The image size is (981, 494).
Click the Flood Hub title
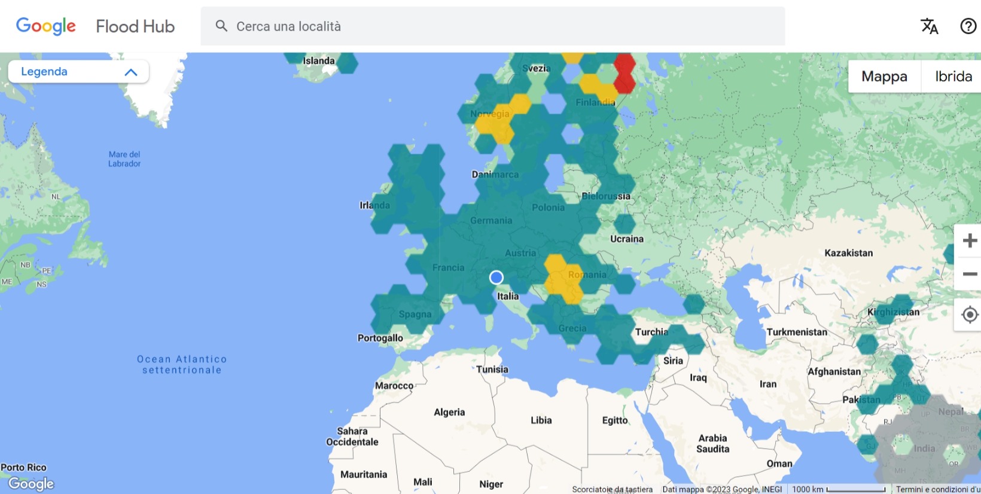pyautogui.click(x=135, y=26)
